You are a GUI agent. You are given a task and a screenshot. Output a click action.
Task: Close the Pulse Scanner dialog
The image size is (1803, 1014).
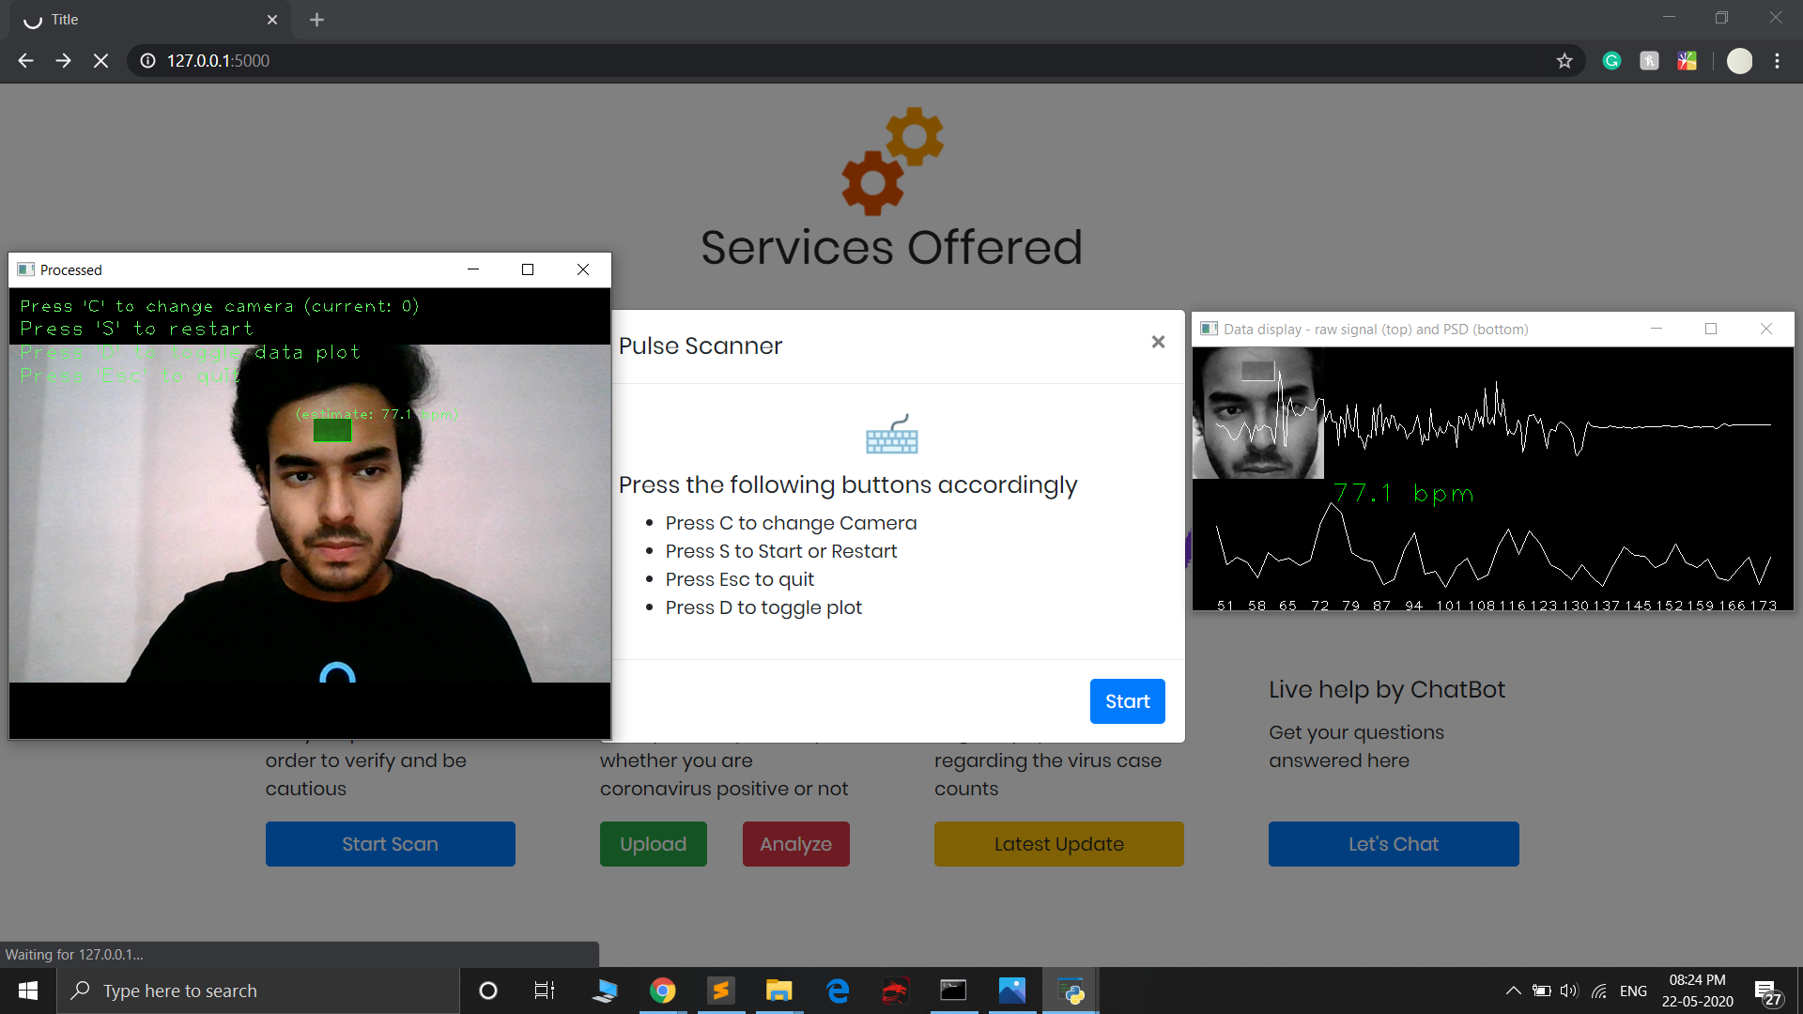(x=1158, y=342)
